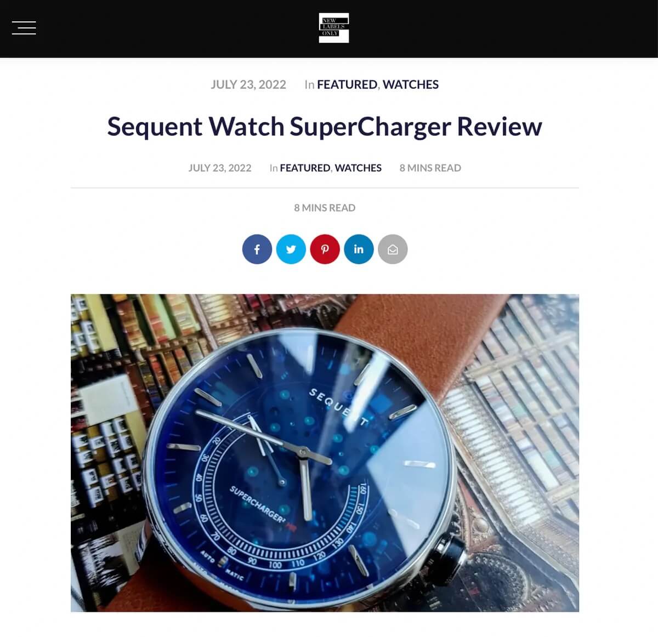Open FEATURED category in top meta line
Image resolution: width=658 pixels, height=637 pixels.
pos(347,84)
